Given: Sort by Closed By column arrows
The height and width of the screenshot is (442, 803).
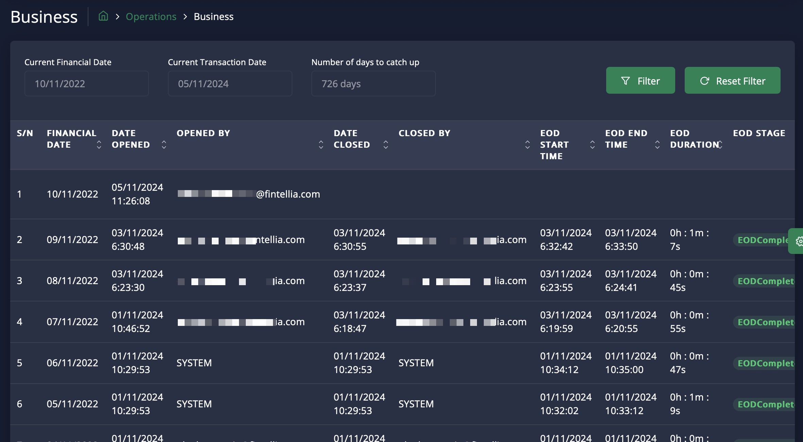Looking at the screenshot, I should (x=527, y=145).
